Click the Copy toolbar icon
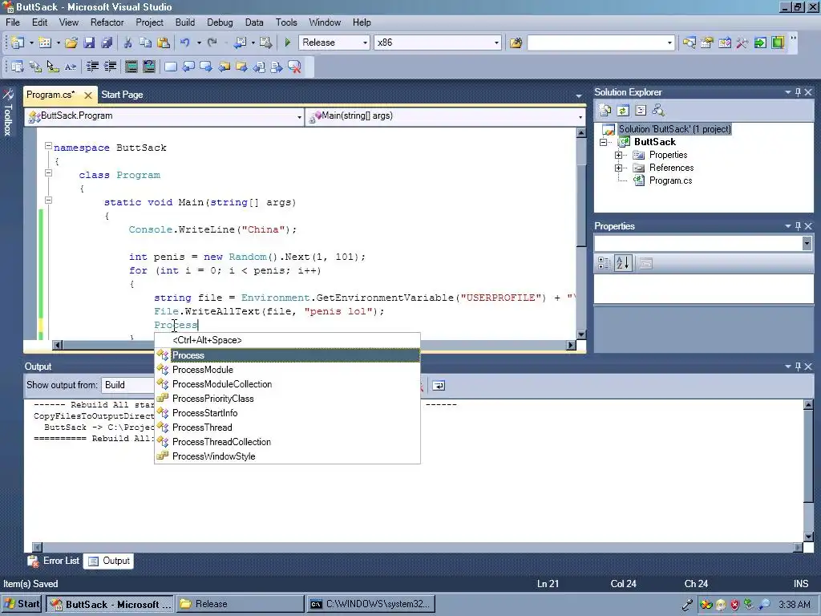 pos(146,43)
